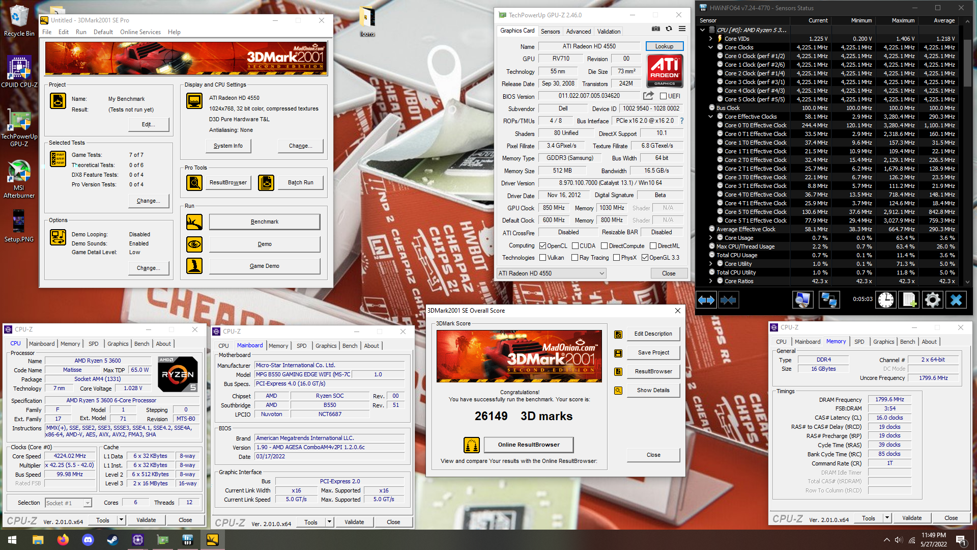Open the GPU-Z hamburger menu
The image size is (977, 550).
(682, 29)
